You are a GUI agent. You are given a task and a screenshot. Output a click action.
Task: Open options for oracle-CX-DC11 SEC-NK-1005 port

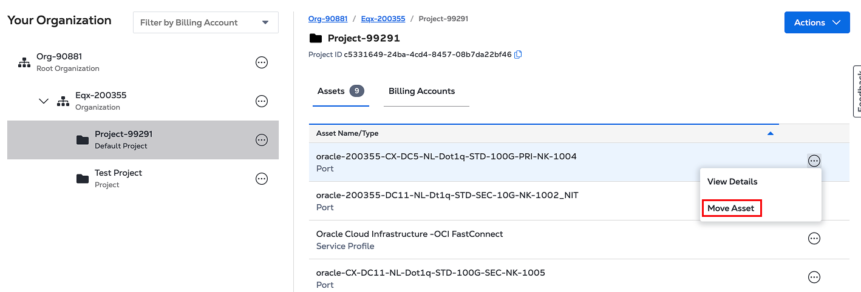pyautogui.click(x=814, y=277)
